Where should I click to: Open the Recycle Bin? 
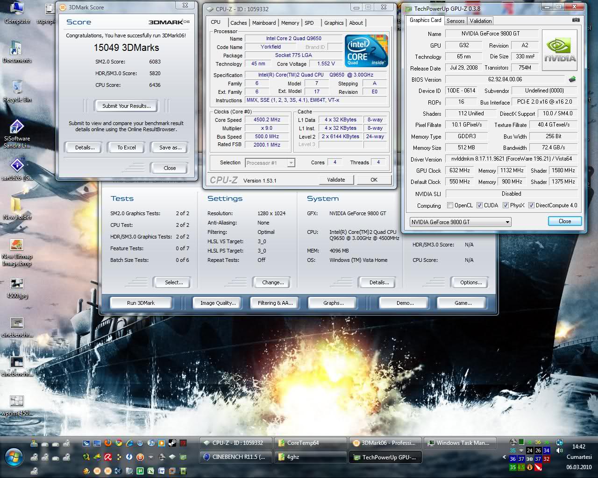(x=17, y=91)
